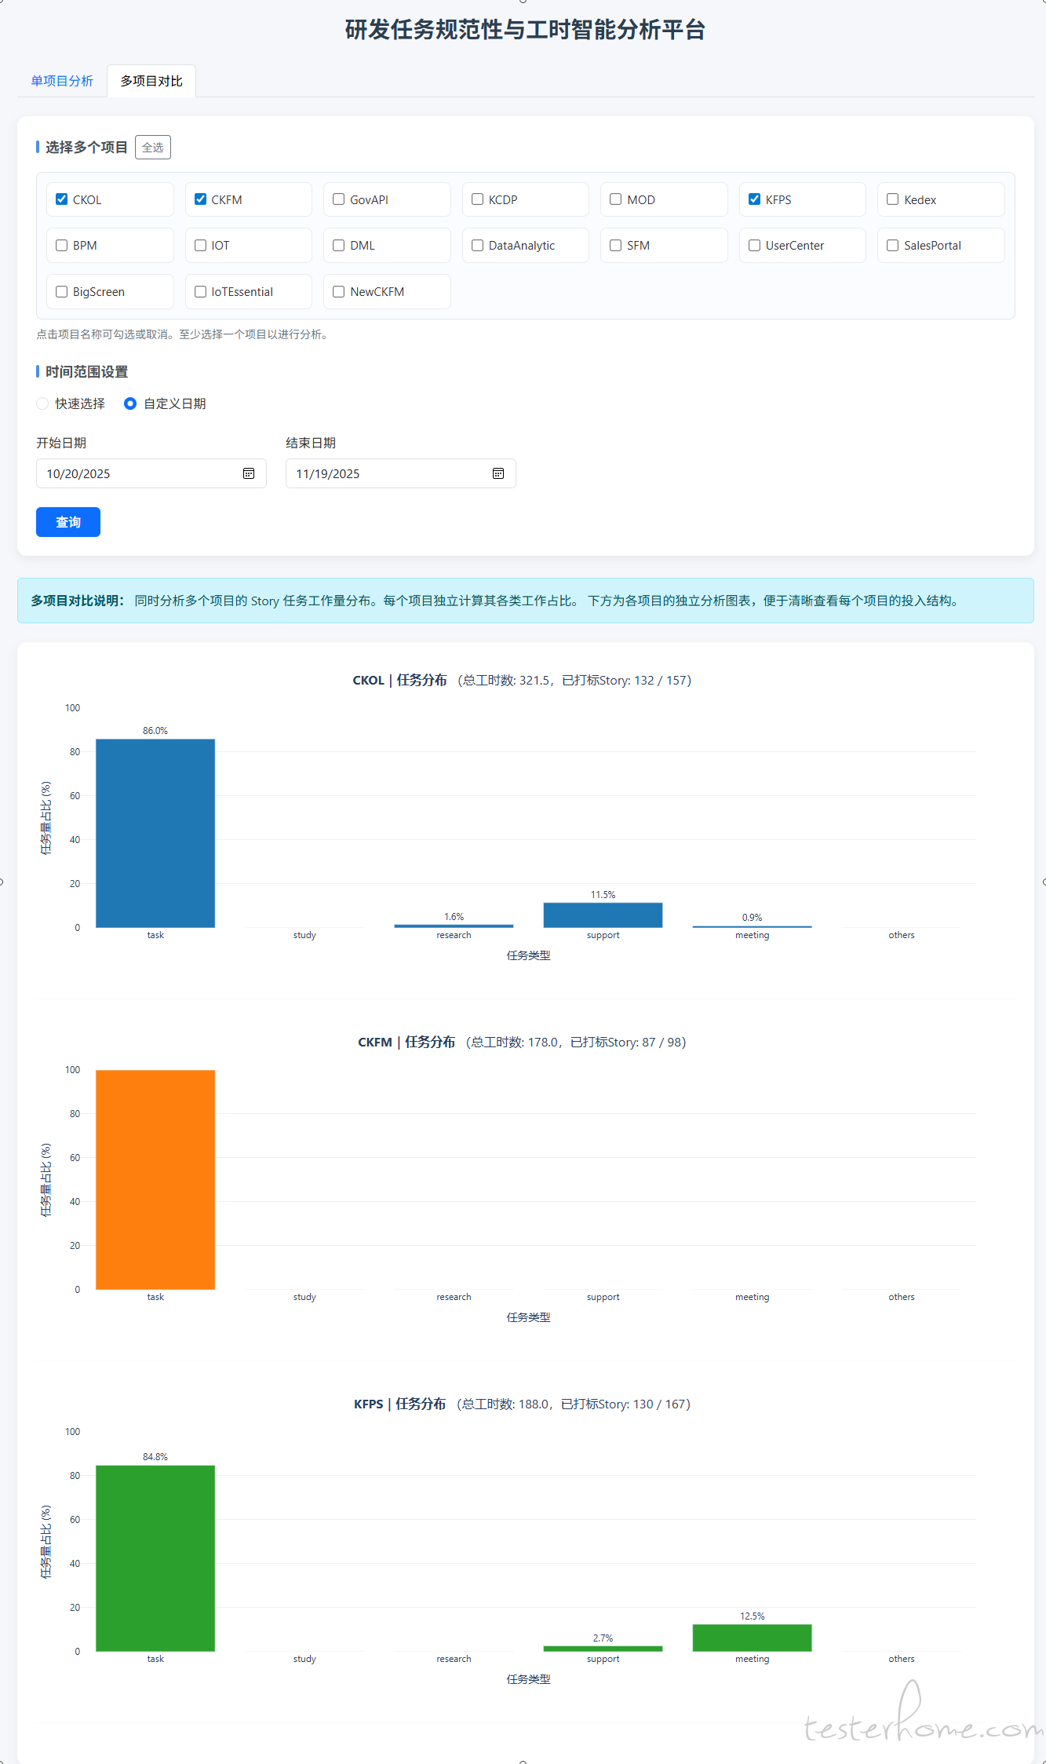Select the 自定义日期 radio option
1046x1764 pixels.
(130, 404)
